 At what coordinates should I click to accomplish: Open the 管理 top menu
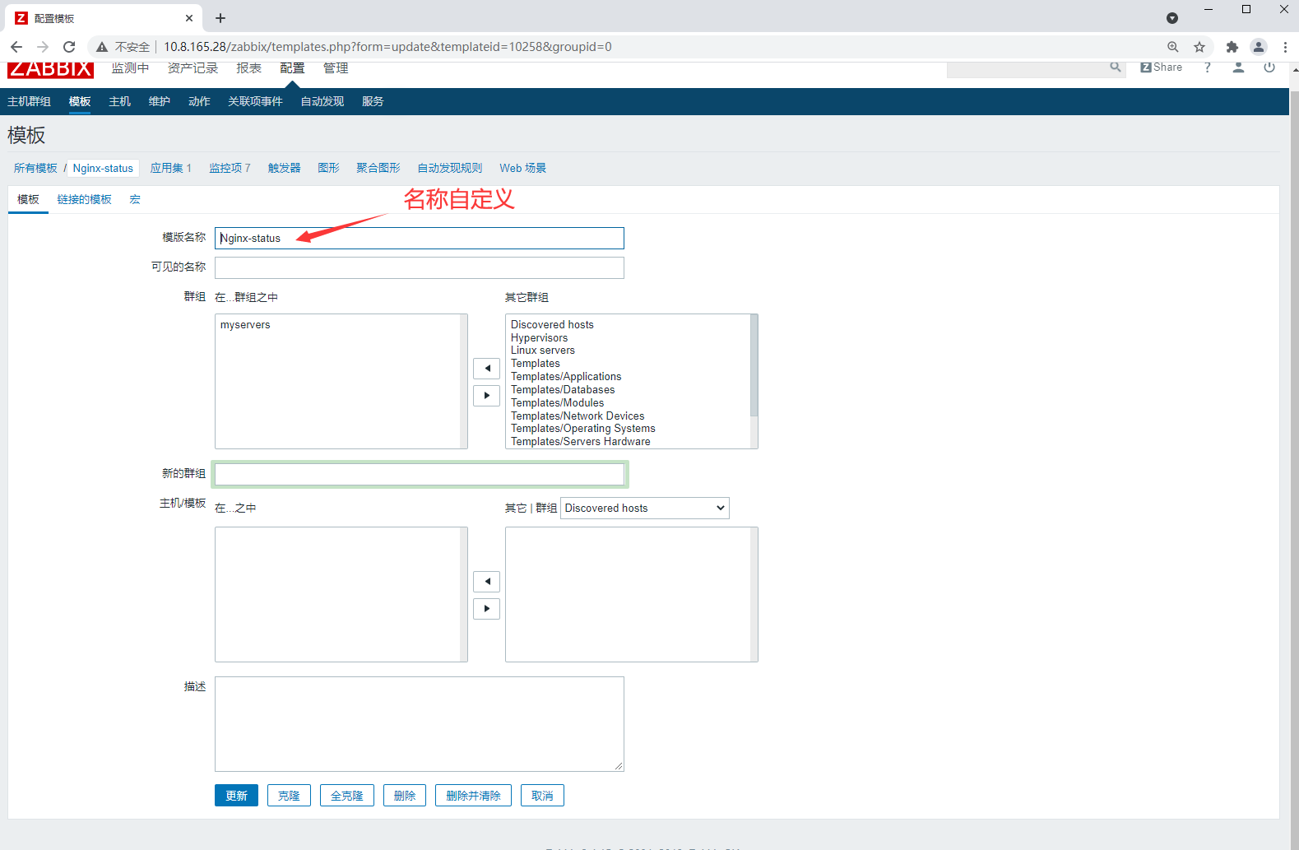[x=336, y=68]
